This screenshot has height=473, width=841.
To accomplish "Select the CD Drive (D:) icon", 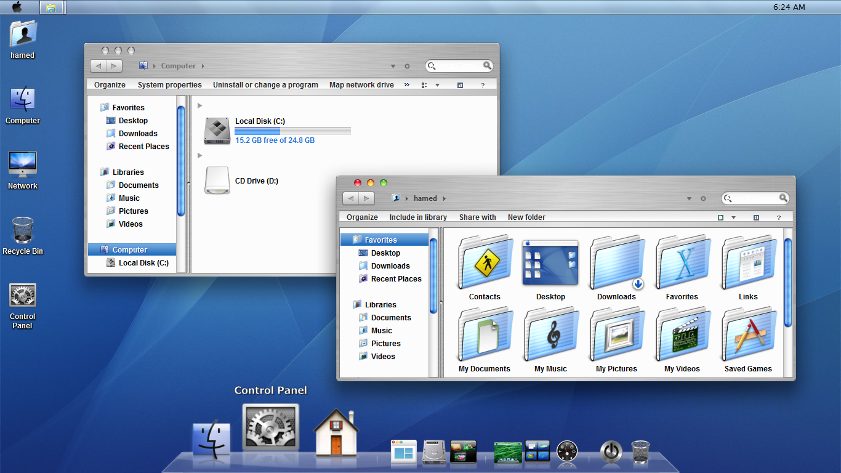I will point(217,180).
